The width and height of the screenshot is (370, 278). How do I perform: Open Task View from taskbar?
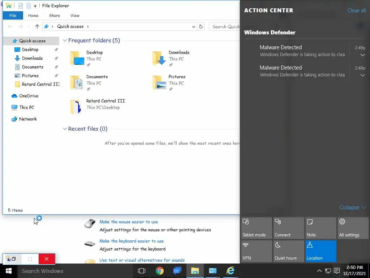[x=142, y=271]
